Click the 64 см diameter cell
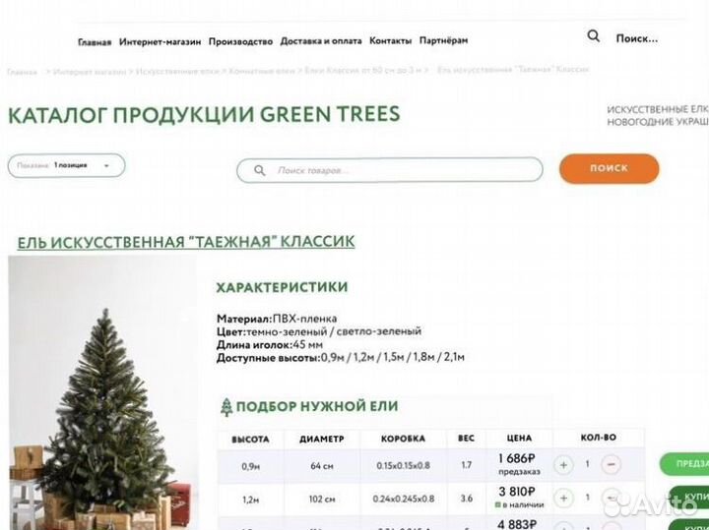Viewport: 709px width, 530px height. point(322,466)
